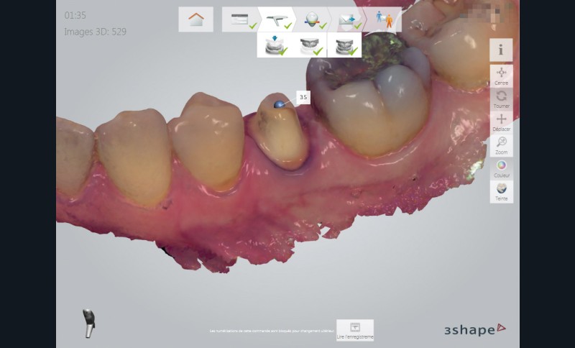Toggle Couleur color display
Viewport: 575px width, 348px height.
click(x=501, y=168)
